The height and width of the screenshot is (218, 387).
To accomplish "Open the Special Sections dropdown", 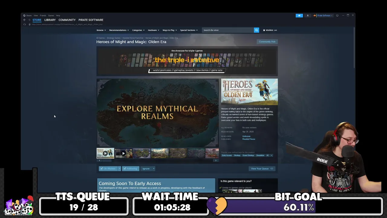I will coord(189,30).
